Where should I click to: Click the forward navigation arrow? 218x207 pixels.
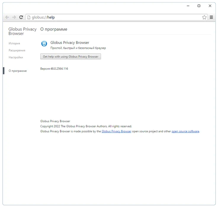pyautogui.click(x=14, y=17)
